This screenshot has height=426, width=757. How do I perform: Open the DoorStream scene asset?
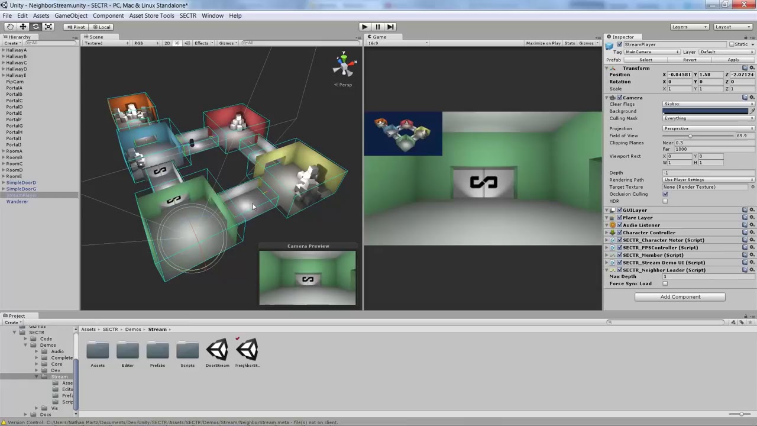pos(217,353)
